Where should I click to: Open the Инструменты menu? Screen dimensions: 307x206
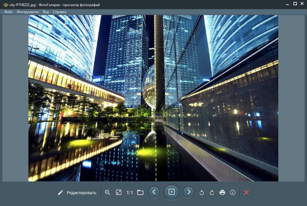[x=28, y=12]
